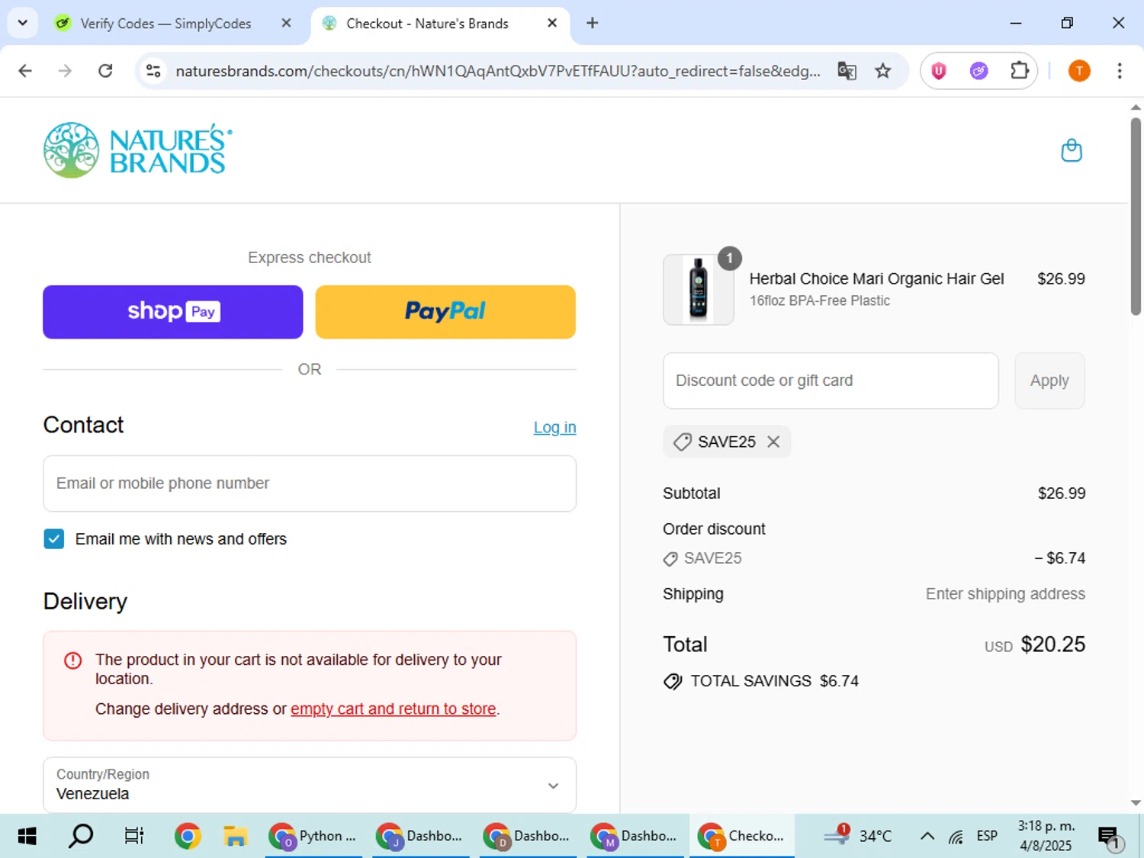
Task: Click the browser back arrow
Action: [25, 71]
